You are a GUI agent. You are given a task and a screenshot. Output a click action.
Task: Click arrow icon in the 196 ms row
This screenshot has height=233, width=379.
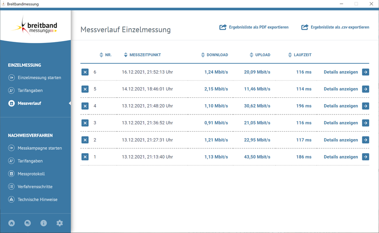pyautogui.click(x=365, y=106)
